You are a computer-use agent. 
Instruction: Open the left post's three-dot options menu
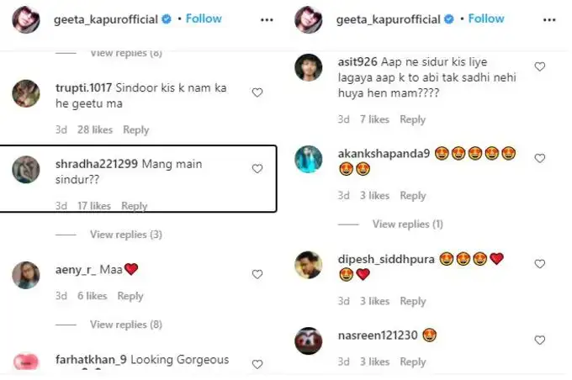[267, 18]
